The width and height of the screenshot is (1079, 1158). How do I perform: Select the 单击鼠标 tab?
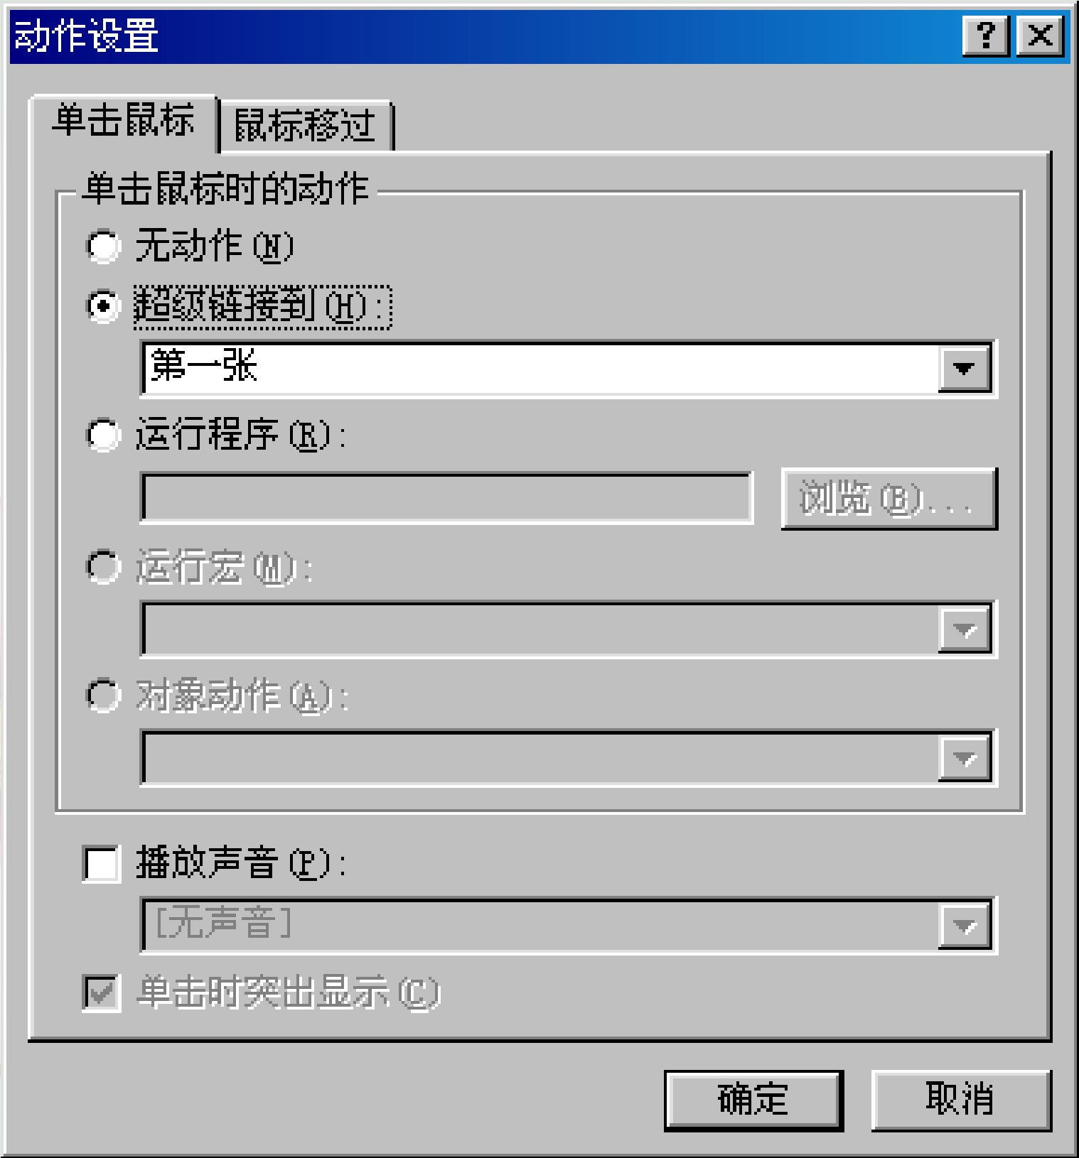pos(123,121)
